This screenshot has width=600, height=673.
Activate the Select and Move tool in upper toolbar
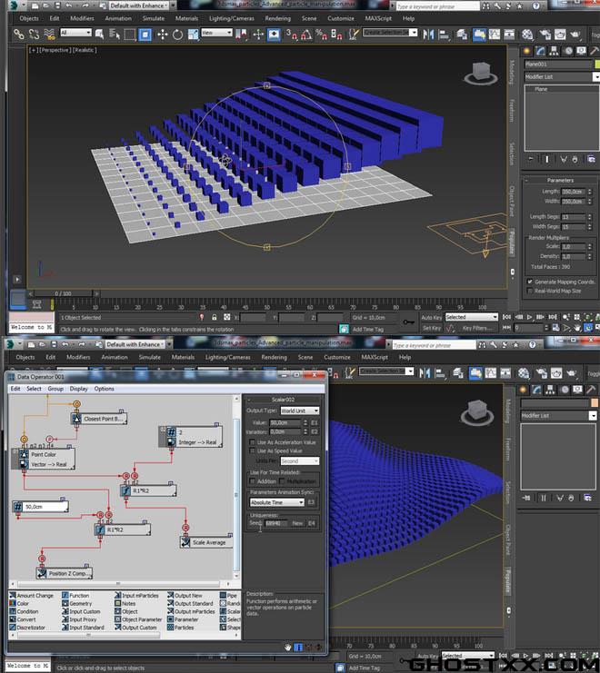(162, 35)
